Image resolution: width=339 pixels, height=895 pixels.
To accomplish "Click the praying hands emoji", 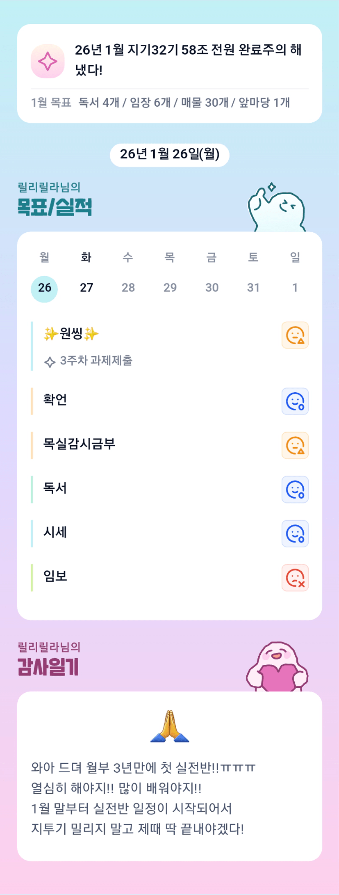I will (x=170, y=726).
